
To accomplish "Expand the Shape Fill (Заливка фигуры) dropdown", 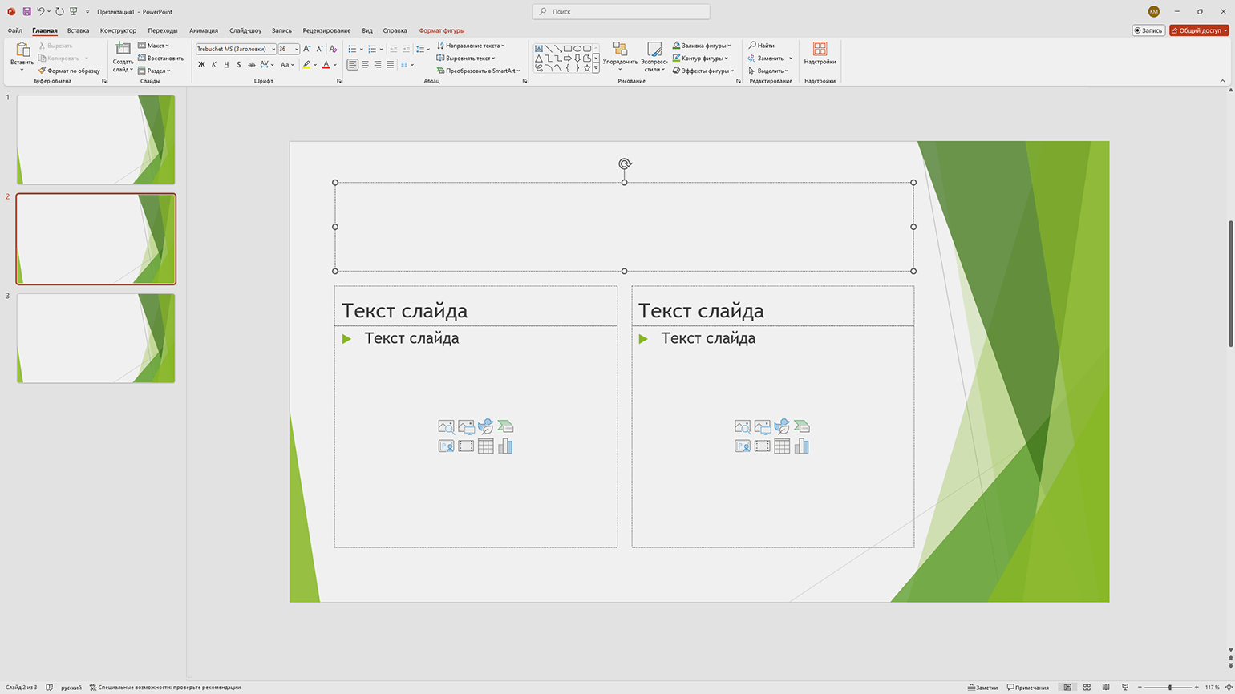I will [729, 46].
